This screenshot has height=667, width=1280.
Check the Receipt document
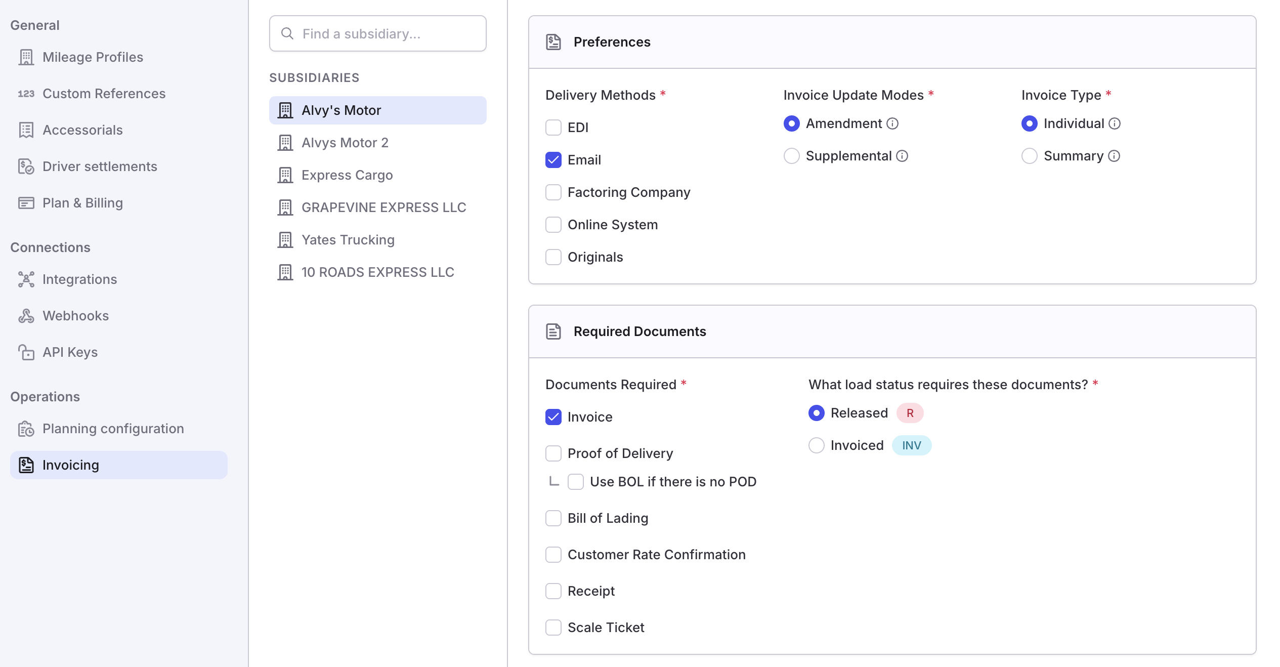[x=553, y=591]
